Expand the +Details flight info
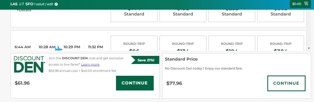 click(x=24, y=10)
